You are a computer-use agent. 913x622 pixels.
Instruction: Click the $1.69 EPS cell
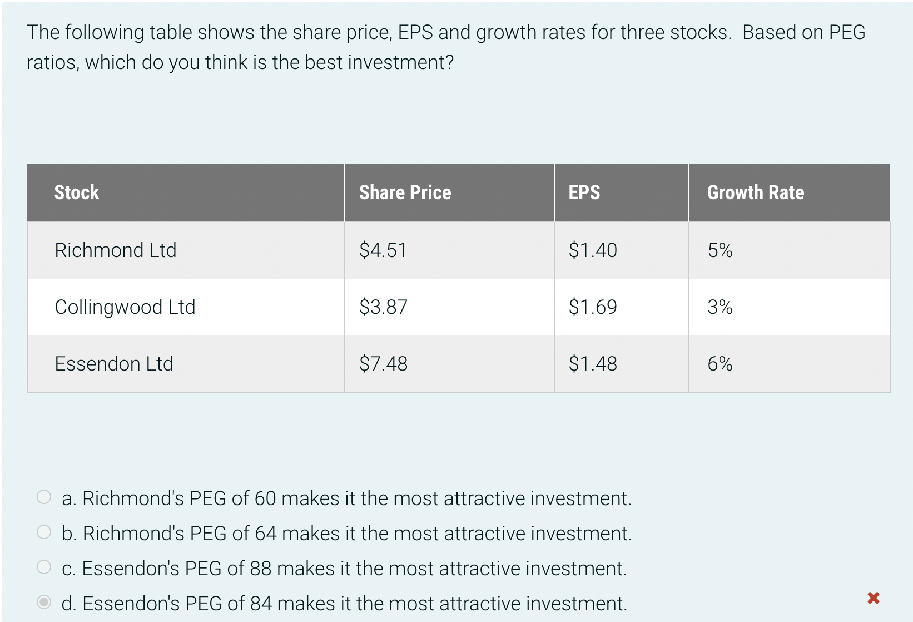[592, 307]
